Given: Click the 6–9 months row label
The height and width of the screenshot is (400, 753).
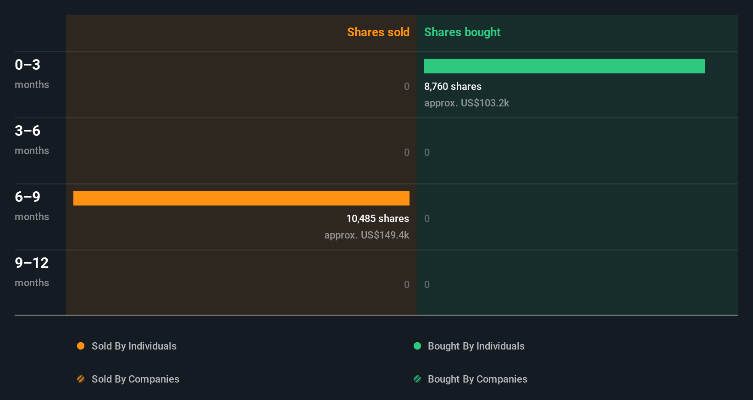Looking at the screenshot, I should [32, 206].
